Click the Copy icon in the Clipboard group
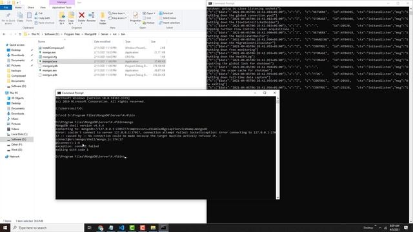Viewport: 413px width, 232px height. point(20,15)
